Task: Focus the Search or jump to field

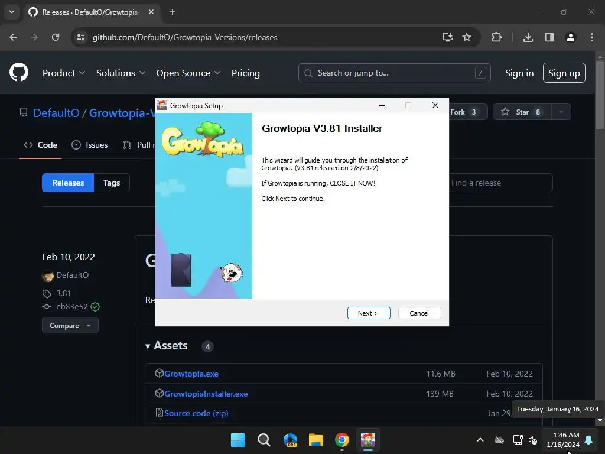Action: point(394,73)
